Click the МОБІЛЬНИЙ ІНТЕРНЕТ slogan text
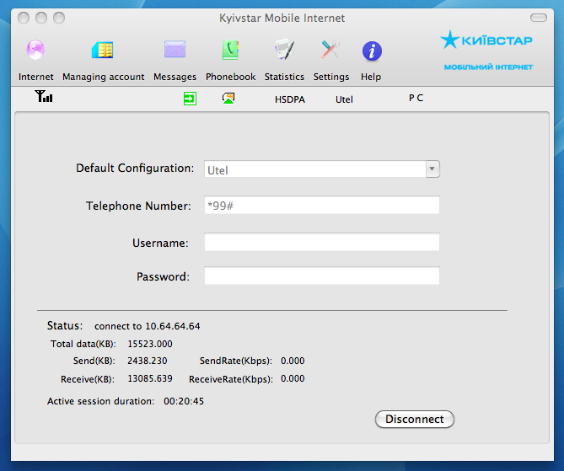 (x=488, y=67)
